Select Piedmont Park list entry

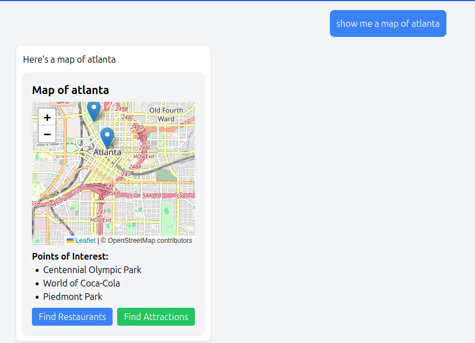(73, 297)
